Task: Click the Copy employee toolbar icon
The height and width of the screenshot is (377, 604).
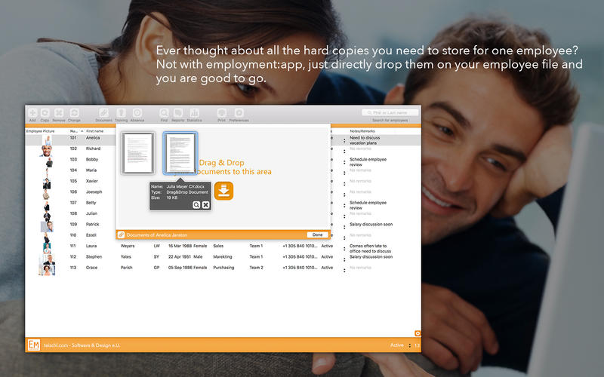Action: coord(45,112)
